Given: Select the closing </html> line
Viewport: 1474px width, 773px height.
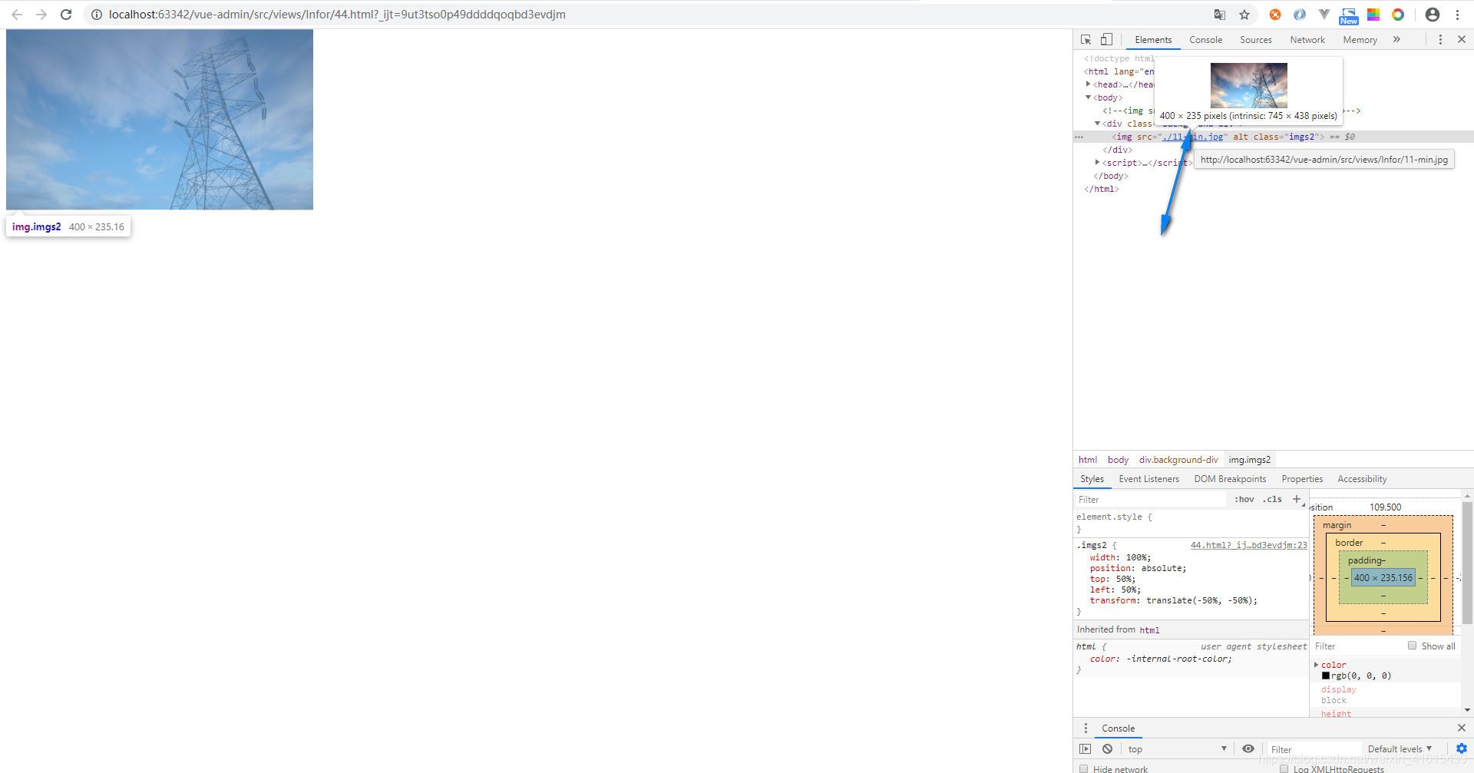Looking at the screenshot, I should (x=1102, y=189).
